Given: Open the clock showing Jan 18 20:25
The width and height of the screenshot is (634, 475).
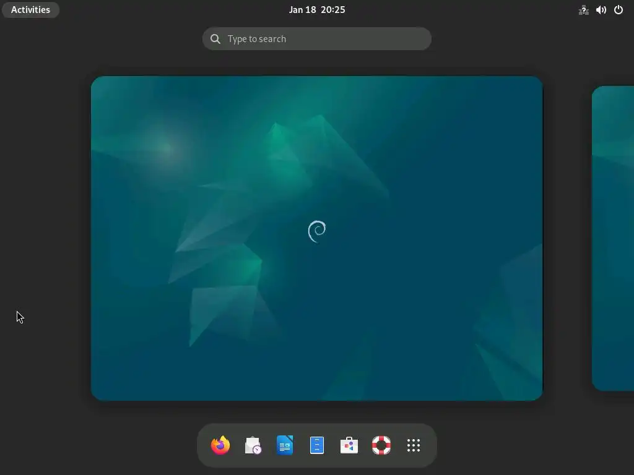Looking at the screenshot, I should (x=317, y=10).
